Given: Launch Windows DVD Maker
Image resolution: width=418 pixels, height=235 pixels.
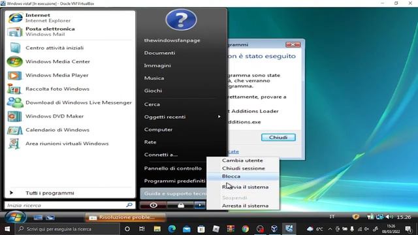Looking at the screenshot, I should tap(70, 116).
